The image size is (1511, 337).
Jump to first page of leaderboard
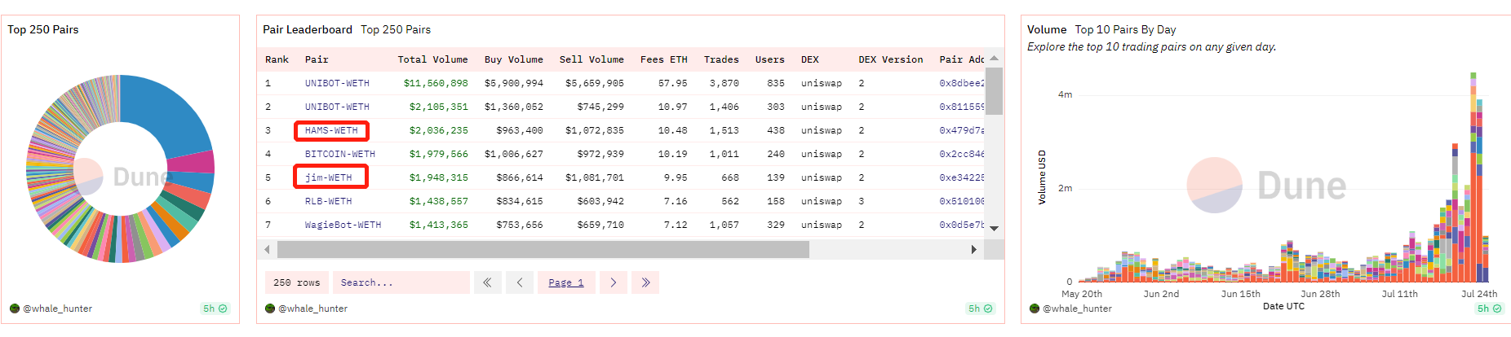point(487,282)
